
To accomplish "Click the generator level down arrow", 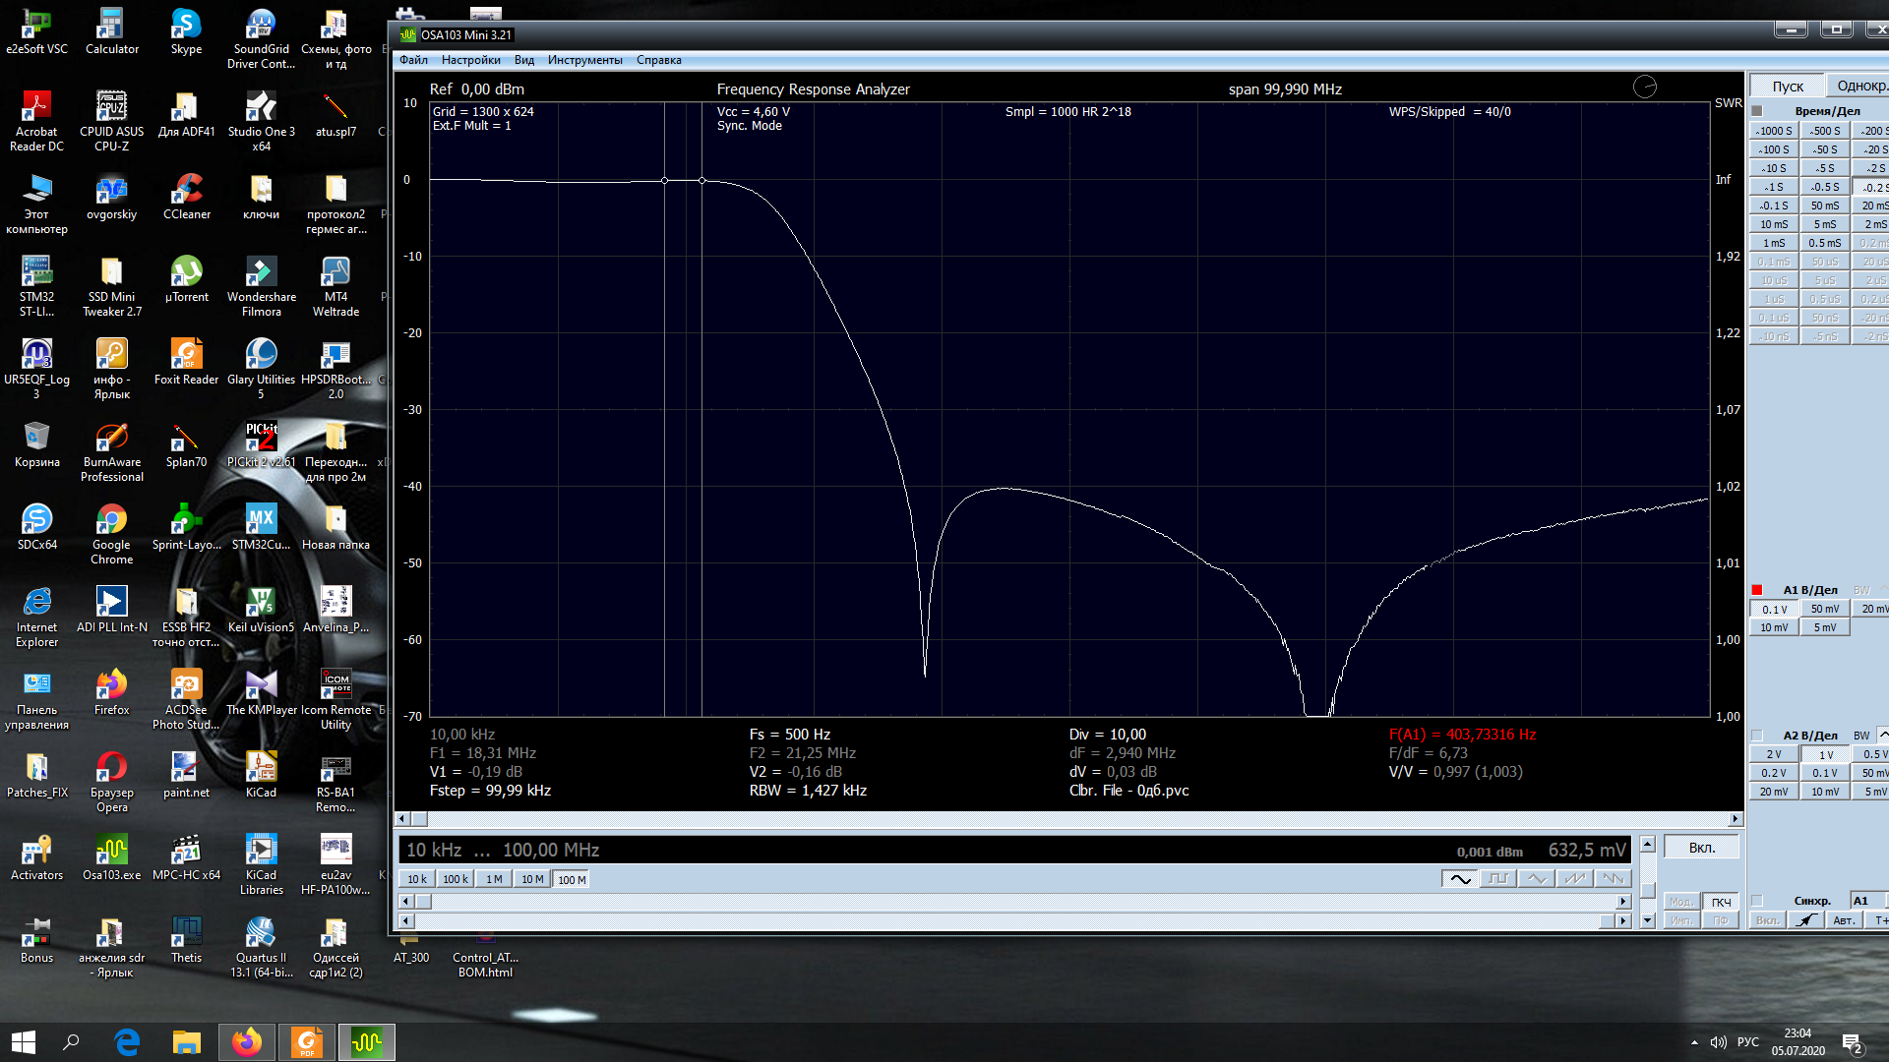I will point(1648,921).
